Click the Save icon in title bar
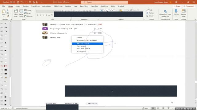This screenshot has width=197, height=110. tap(18, 2)
